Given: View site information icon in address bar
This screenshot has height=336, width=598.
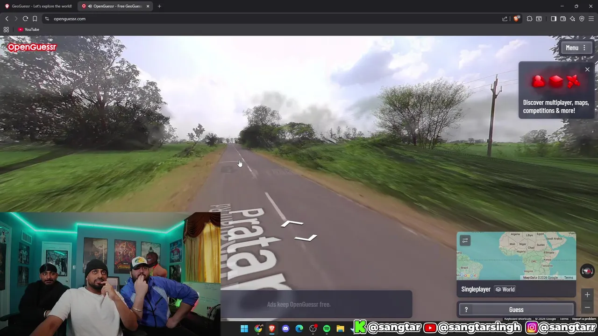Looking at the screenshot, I should pyautogui.click(x=47, y=19).
